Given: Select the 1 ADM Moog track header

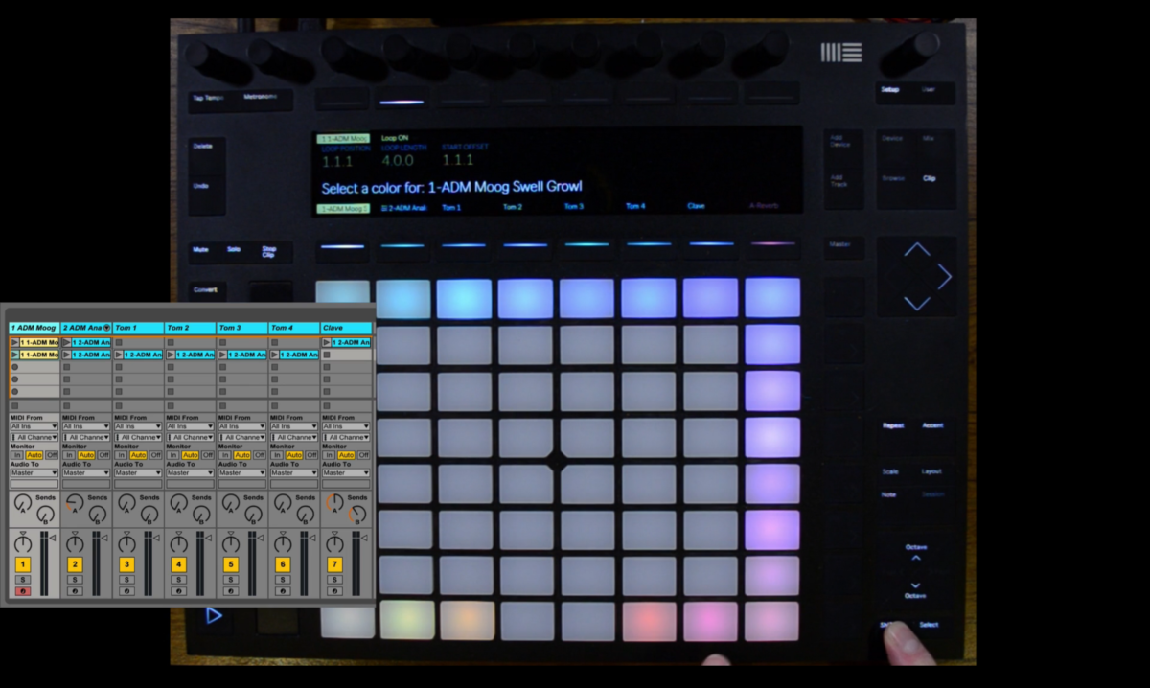Looking at the screenshot, I should click(x=34, y=328).
